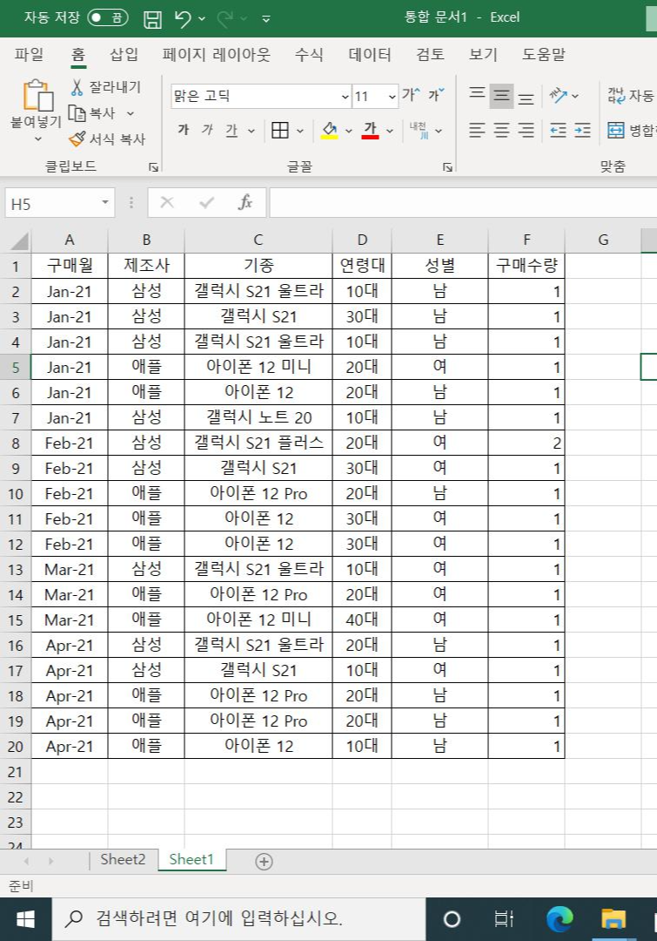Open the borders dropdown arrow
This screenshot has width=657, height=941.
pyautogui.click(x=299, y=131)
